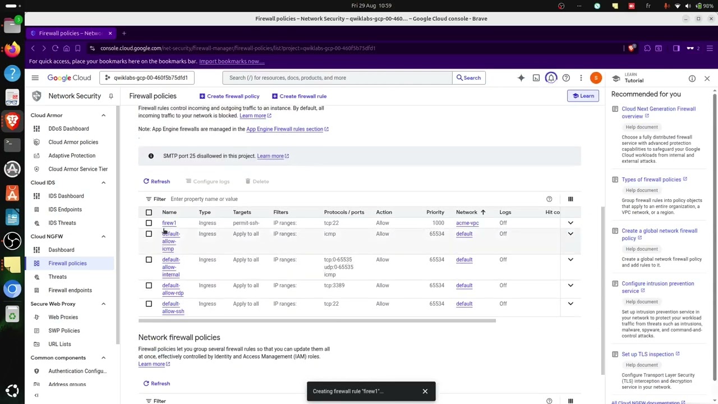Open DDoS Dashboard in sidebar

pos(68,129)
